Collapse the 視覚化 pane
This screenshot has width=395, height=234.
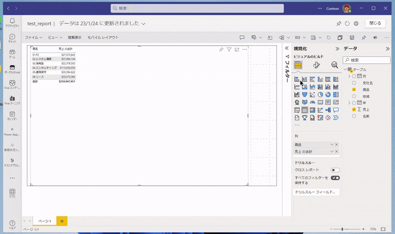click(x=337, y=49)
